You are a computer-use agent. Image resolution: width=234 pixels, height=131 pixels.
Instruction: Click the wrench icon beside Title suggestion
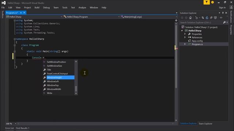coord(45,70)
